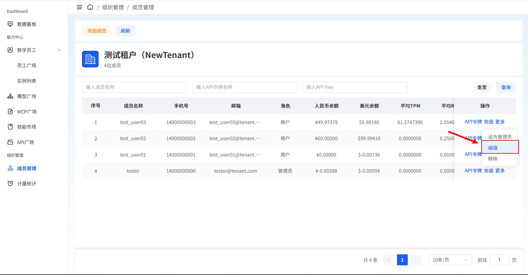Open the 10条/页 page size dropdown
This screenshot has height=275, width=528.
450,260
